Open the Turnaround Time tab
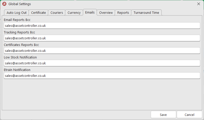The width and height of the screenshot is (204, 120). (x=146, y=13)
